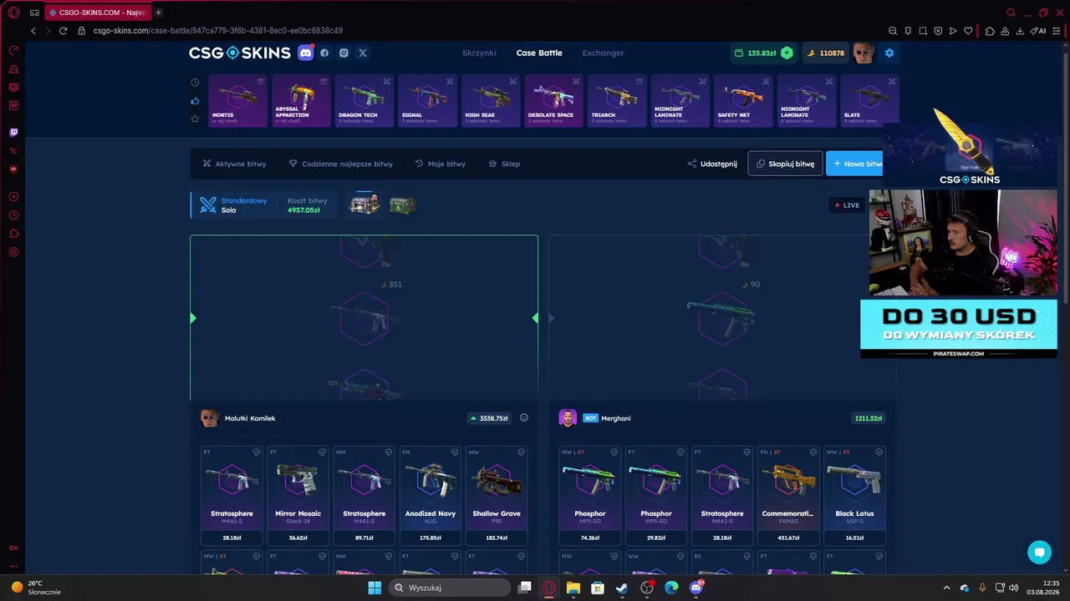Create a battle with Nowa bitwa

pos(856,164)
